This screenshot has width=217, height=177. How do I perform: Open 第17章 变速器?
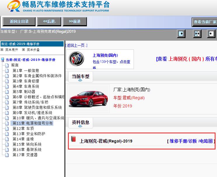[x=25, y=155]
